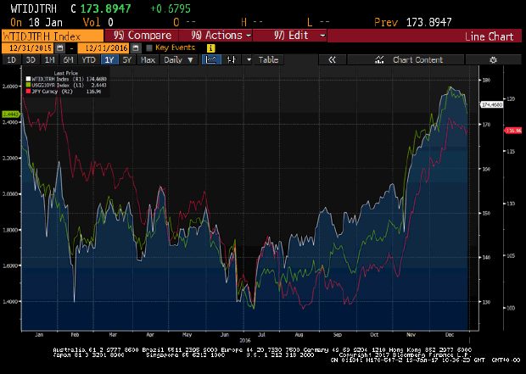Select the YTD time range

point(88,59)
